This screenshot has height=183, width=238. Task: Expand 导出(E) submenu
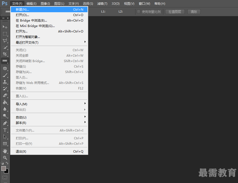pos(49,110)
